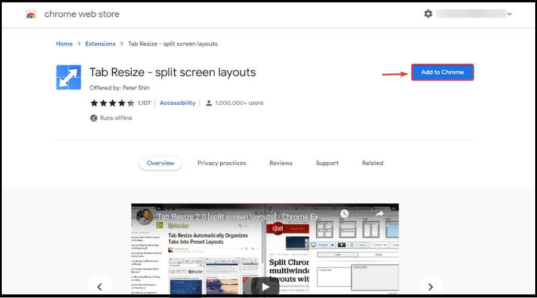Click the Chrome Web Store rainbow logo

pyautogui.click(x=31, y=14)
